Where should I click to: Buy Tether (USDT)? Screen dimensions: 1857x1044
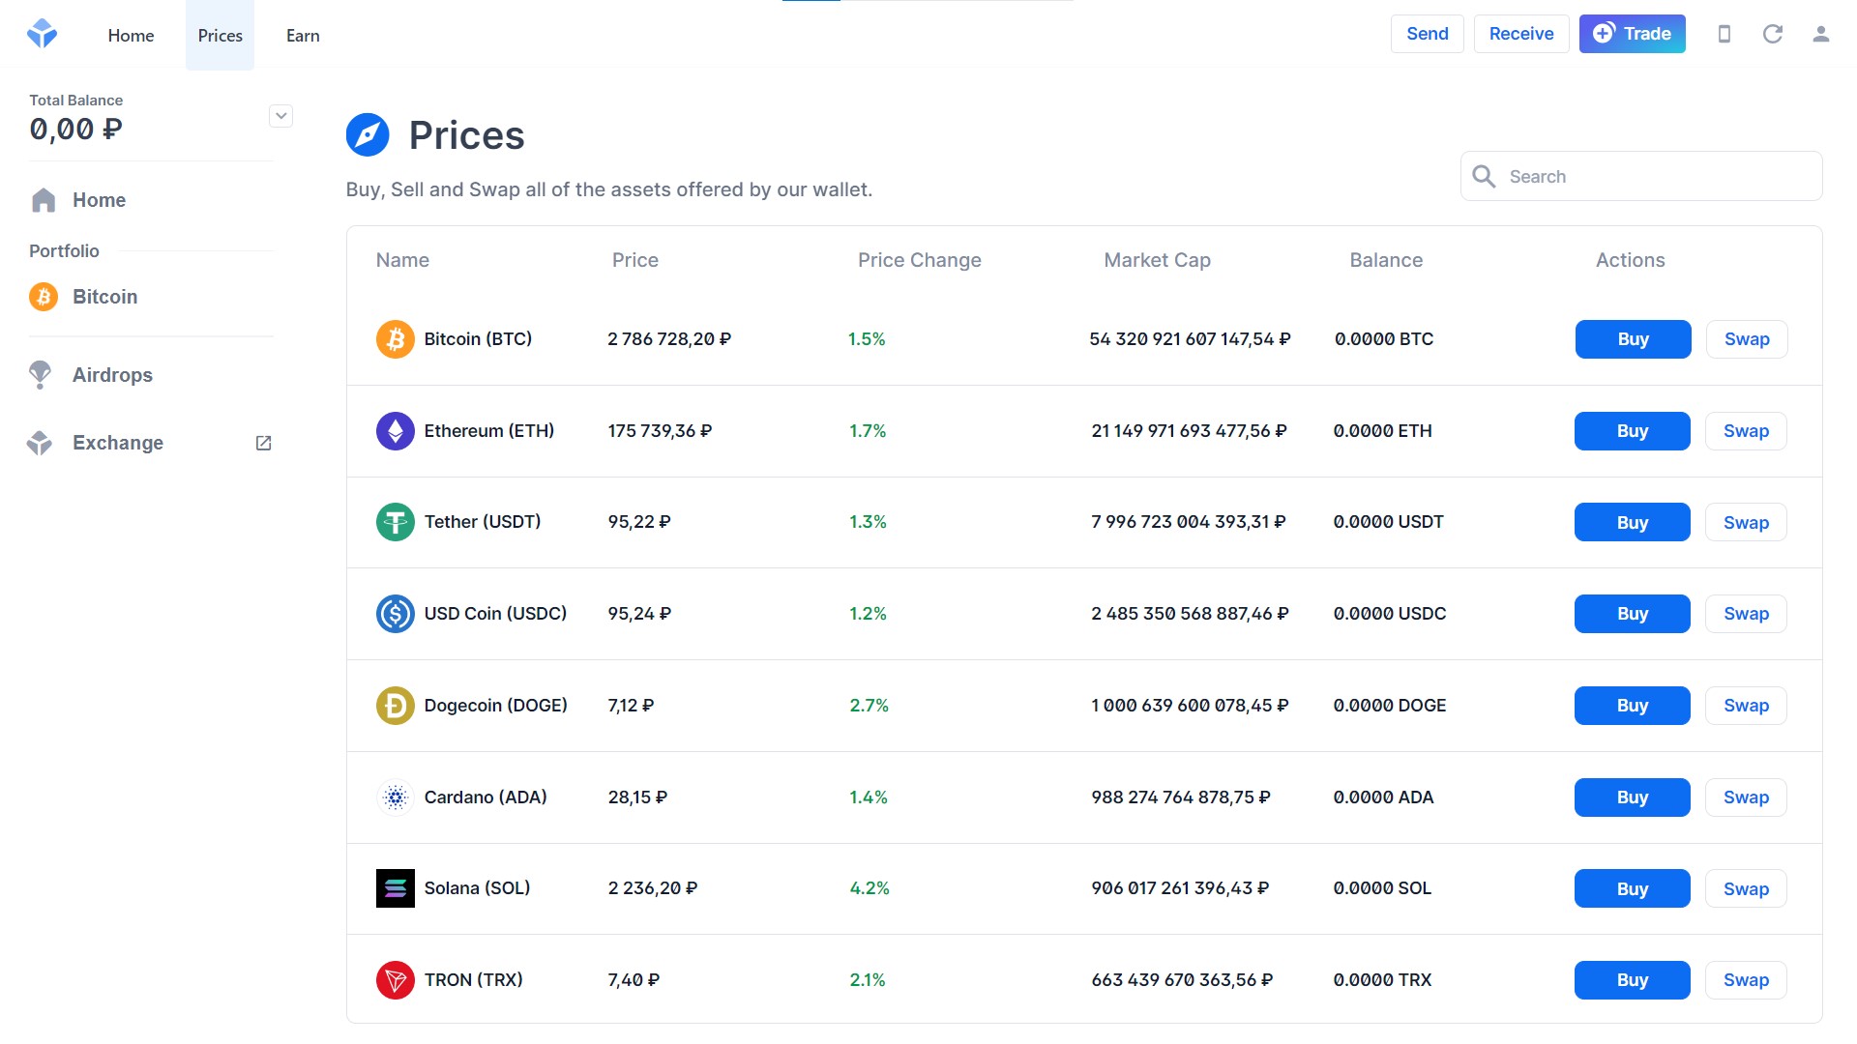[x=1633, y=522]
